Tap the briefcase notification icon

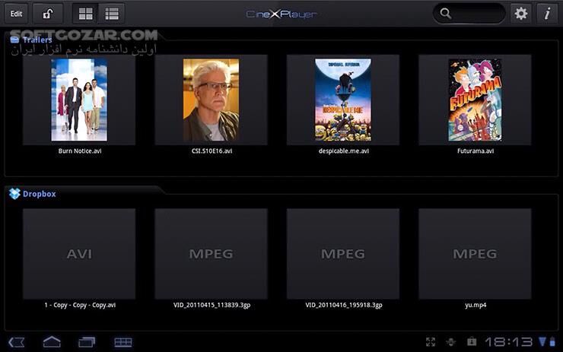click(x=472, y=341)
